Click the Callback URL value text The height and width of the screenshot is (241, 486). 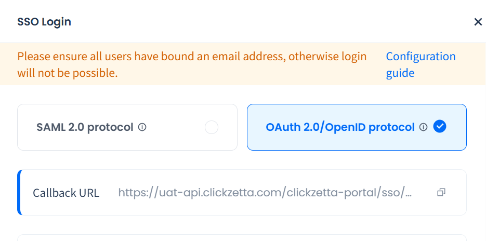tap(265, 193)
